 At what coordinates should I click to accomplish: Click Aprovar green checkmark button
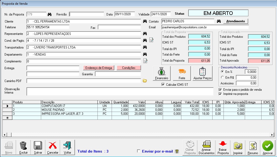(x=268, y=148)
